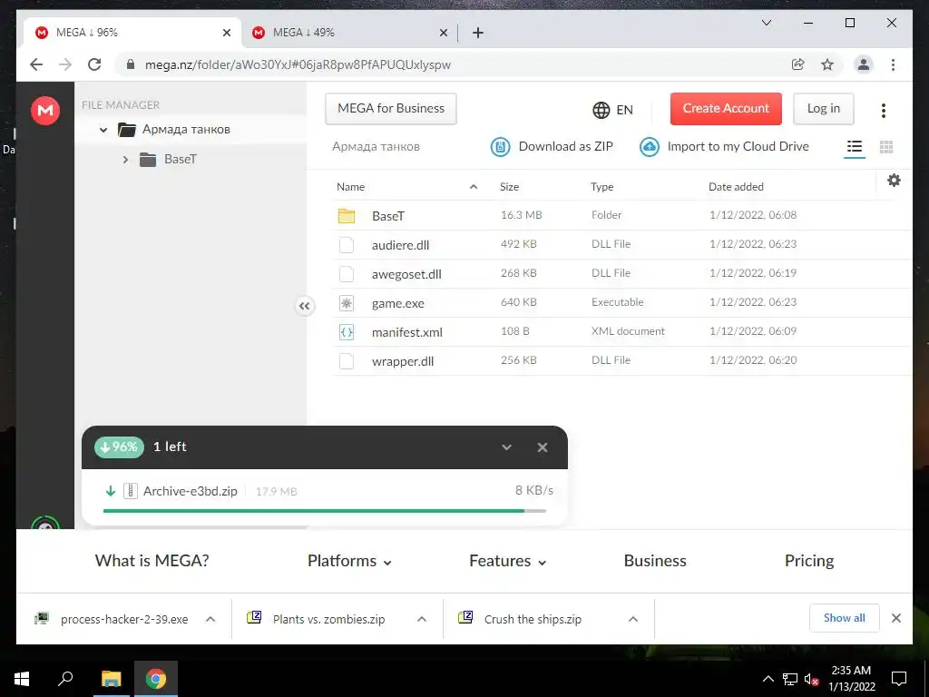Click the 96% transfer progress badge
Viewport: 929px width, 697px height.
click(119, 447)
